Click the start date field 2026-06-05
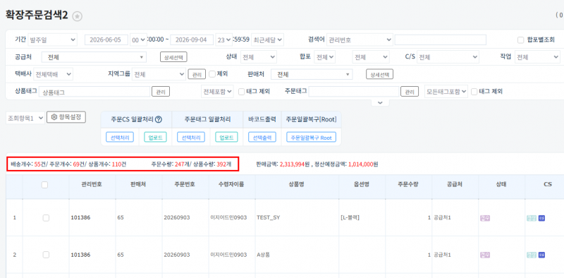Image resolution: width=564 pixels, height=278 pixels. click(106, 40)
